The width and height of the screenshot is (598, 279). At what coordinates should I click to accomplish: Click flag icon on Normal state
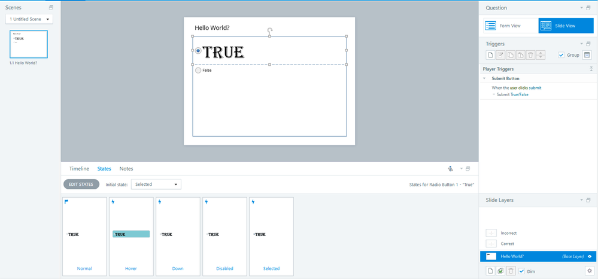(66, 202)
